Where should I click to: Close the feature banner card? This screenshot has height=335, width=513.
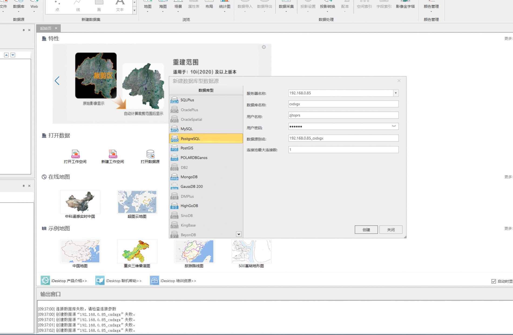point(264,47)
